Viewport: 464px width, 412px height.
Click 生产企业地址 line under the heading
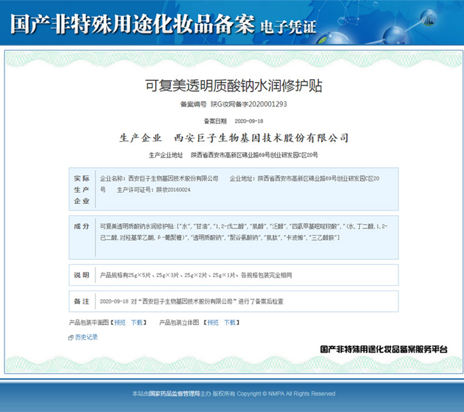click(233, 155)
